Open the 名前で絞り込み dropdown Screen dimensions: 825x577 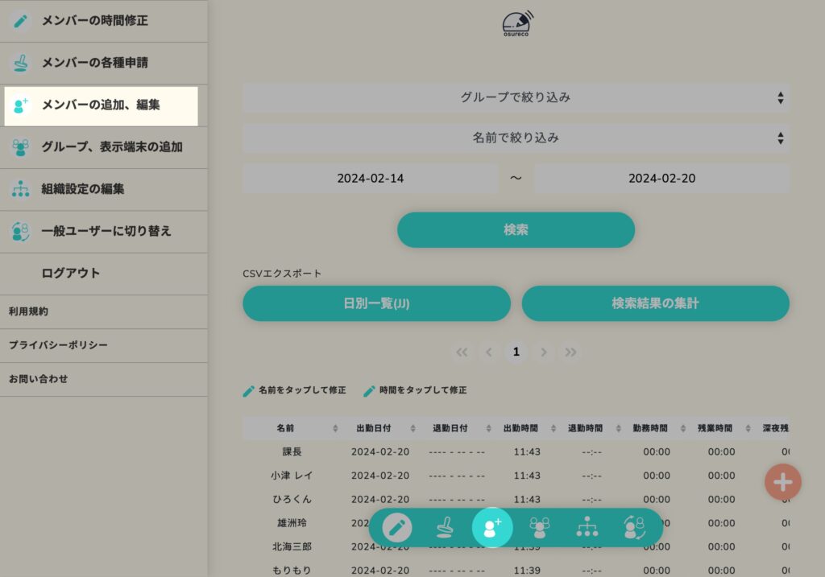[516, 138]
